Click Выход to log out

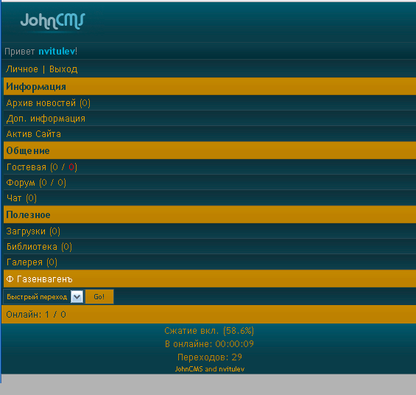[x=63, y=69]
